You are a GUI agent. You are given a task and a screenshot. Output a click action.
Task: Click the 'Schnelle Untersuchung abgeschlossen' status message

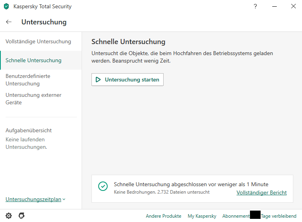(191, 184)
